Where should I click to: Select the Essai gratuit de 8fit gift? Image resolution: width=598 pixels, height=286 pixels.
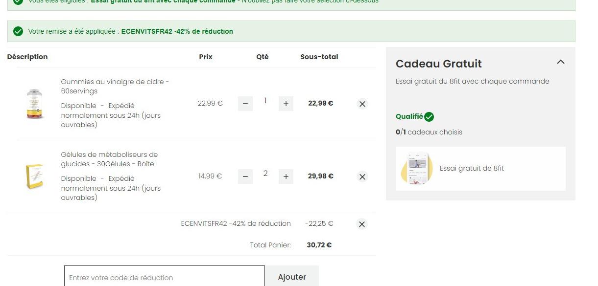pyautogui.click(x=480, y=169)
